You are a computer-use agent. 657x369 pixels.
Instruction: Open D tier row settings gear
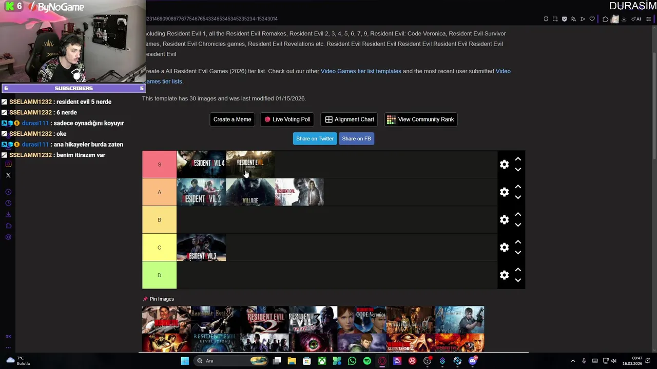(504, 275)
